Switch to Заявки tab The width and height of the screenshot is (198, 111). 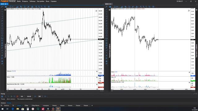[3, 103]
